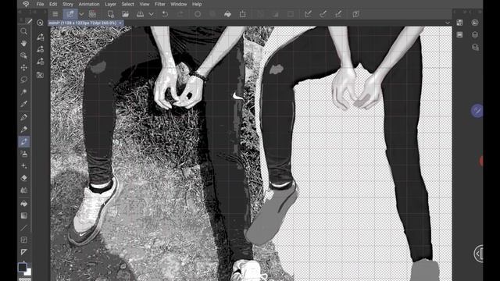This screenshot has height=281, width=500.
Task: Click the circular icon at top of sub tool column
Action: 40,23
